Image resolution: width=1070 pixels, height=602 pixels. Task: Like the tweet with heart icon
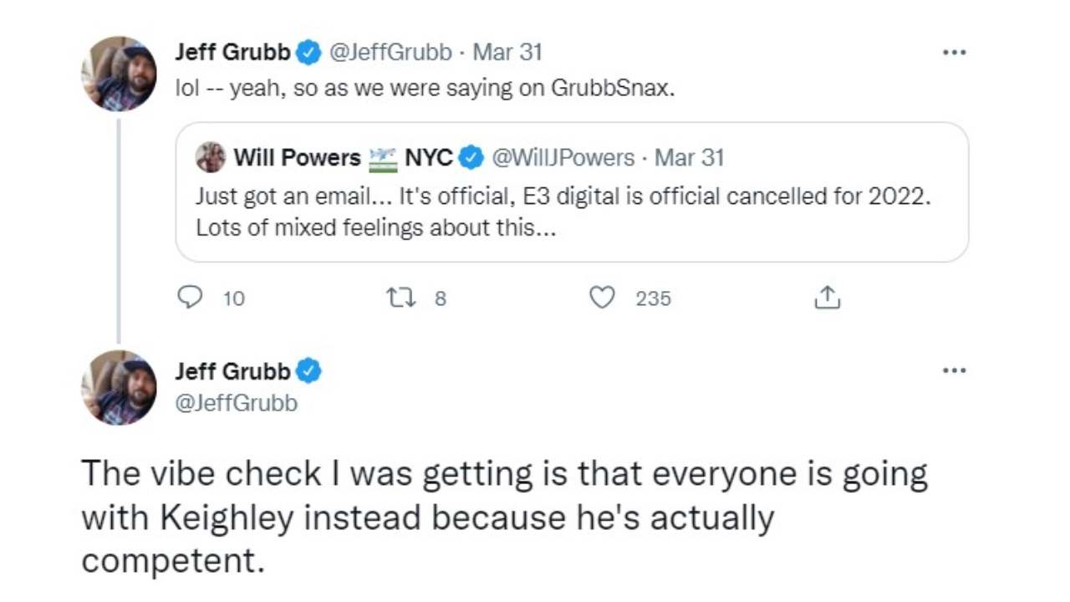click(x=602, y=298)
